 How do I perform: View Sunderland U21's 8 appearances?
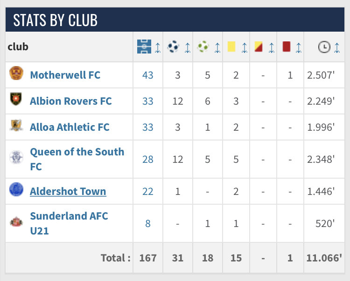coord(148,223)
